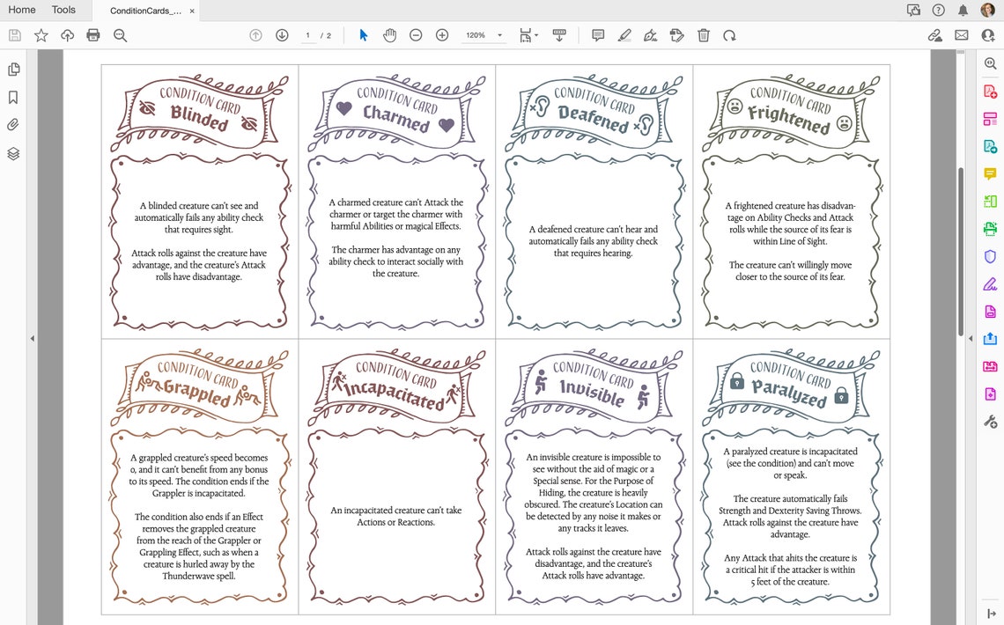Toggle the Bookmarks panel
The height and width of the screenshot is (625, 1004).
click(x=13, y=97)
